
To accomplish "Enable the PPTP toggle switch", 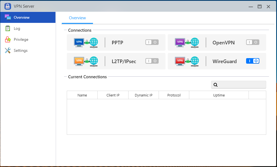I will point(152,42).
